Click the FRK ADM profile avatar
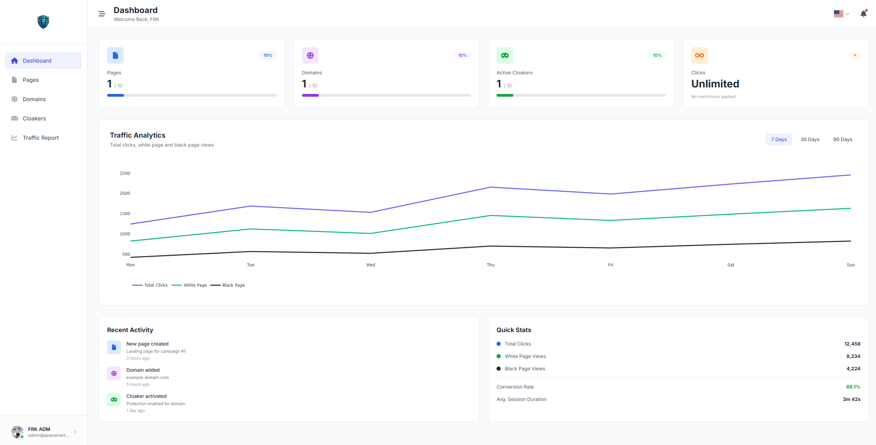The image size is (876, 445). pos(17,432)
